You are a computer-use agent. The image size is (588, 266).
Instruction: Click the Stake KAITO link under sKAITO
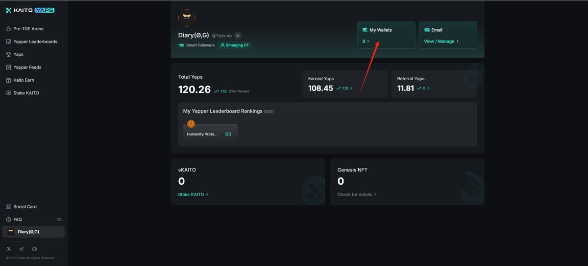pyautogui.click(x=193, y=194)
